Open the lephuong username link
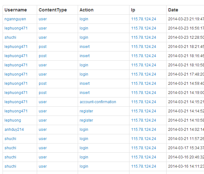 [13, 120]
